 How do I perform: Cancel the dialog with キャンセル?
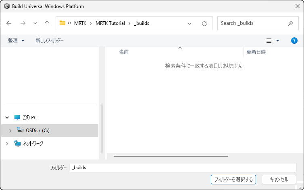(279, 180)
